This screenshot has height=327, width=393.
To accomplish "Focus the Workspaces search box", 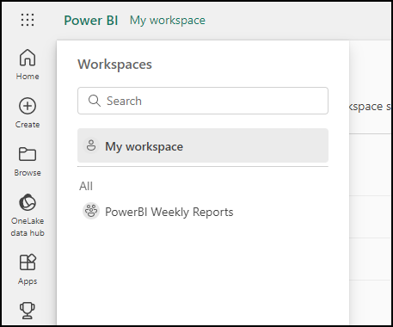I will pyautogui.click(x=203, y=101).
